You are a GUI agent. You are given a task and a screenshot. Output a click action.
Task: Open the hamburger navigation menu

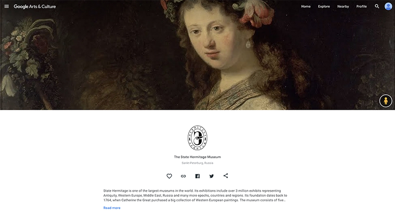pos(6,6)
